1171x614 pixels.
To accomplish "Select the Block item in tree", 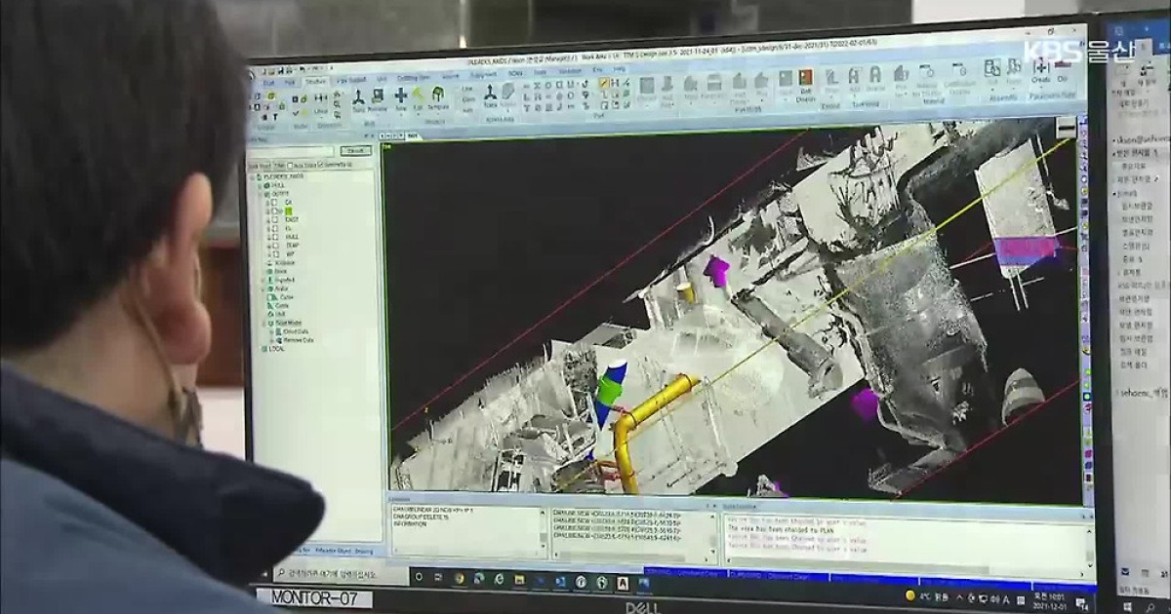I will click(x=279, y=271).
